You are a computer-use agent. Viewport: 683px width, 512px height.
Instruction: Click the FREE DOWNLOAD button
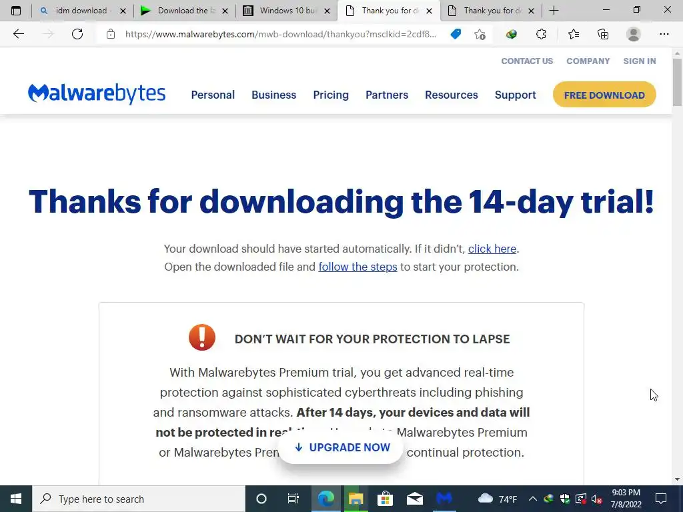click(604, 95)
